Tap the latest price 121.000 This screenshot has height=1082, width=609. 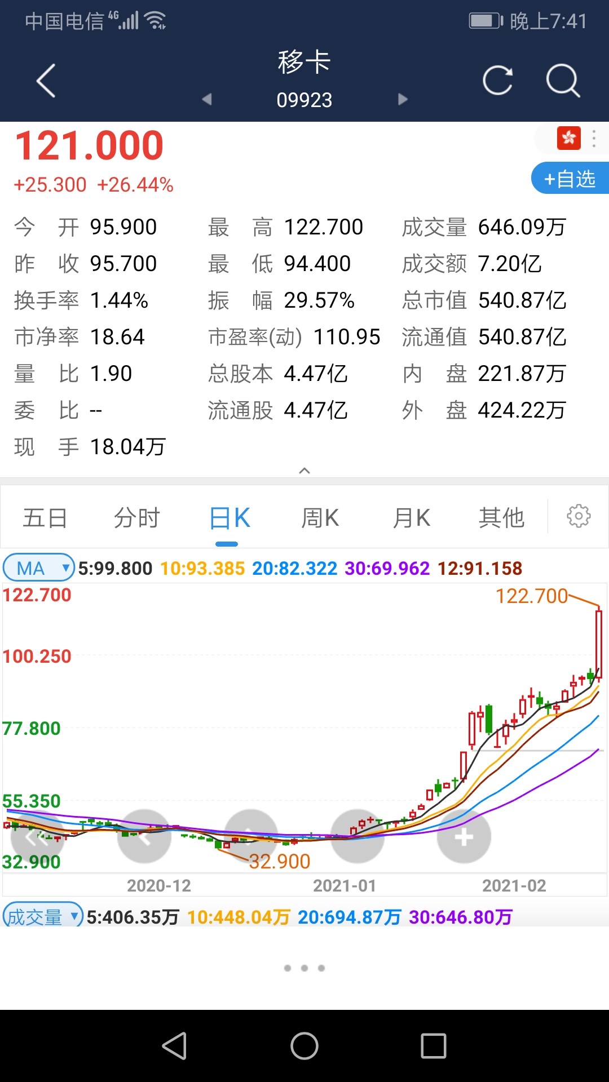click(89, 145)
